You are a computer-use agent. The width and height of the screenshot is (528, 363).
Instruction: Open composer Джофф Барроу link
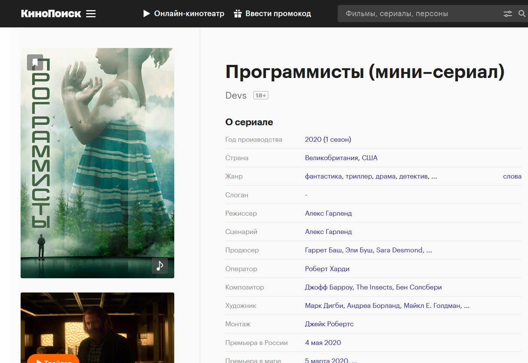329,287
